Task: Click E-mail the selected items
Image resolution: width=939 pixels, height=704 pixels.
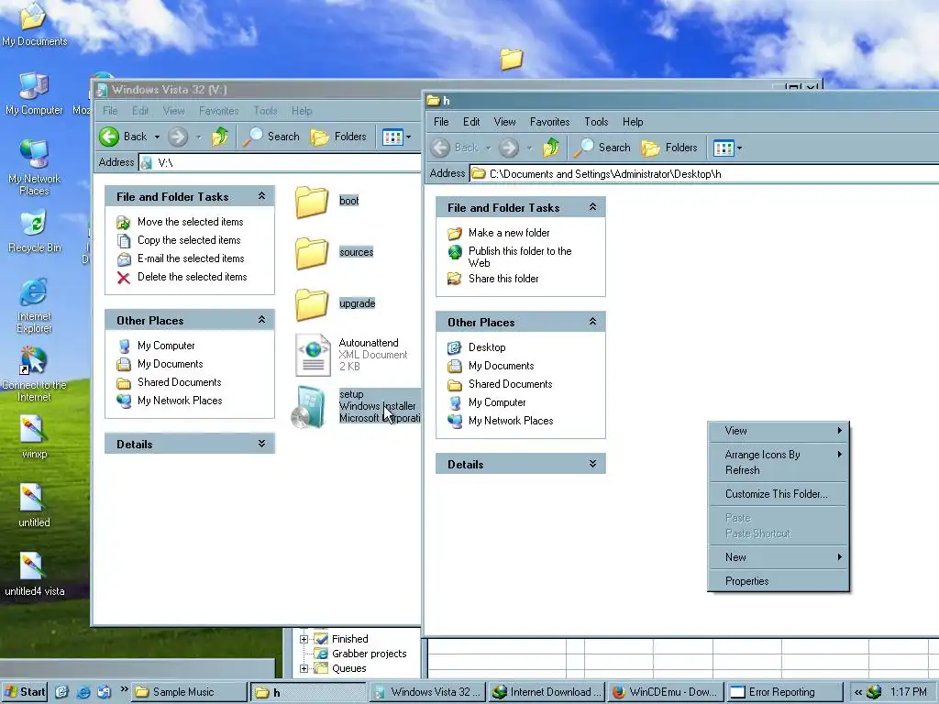Action: 191,258
